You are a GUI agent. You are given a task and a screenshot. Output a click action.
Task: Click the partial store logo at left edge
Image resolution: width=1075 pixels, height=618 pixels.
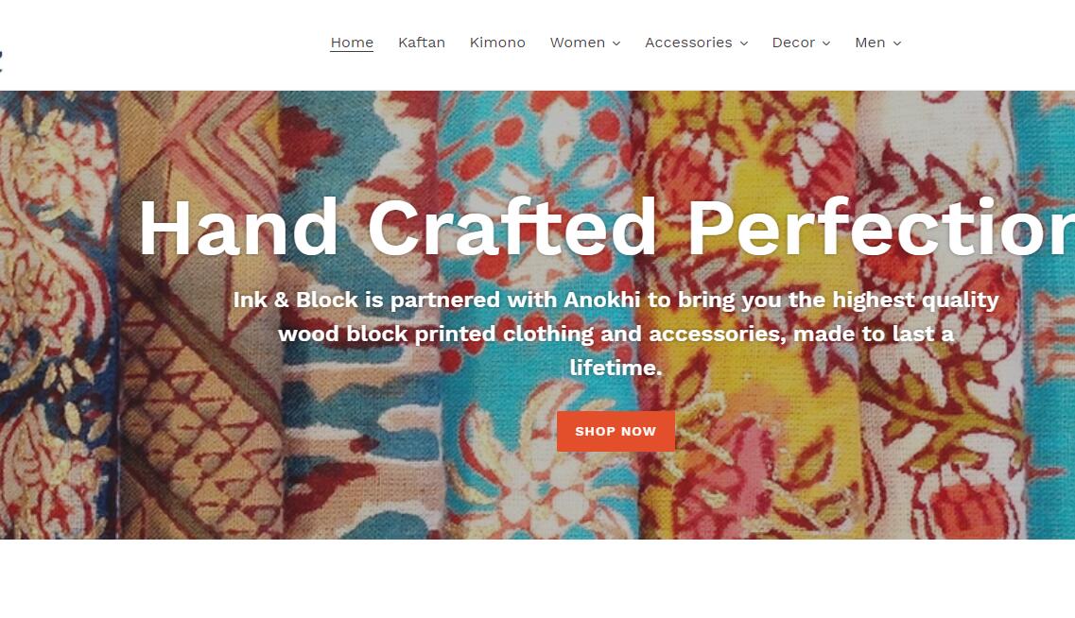(1, 60)
